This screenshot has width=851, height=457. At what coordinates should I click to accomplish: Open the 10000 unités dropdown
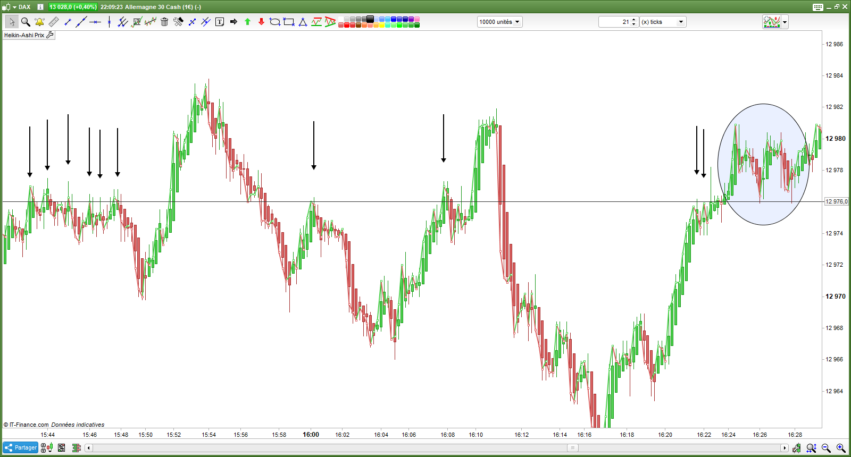click(x=499, y=22)
